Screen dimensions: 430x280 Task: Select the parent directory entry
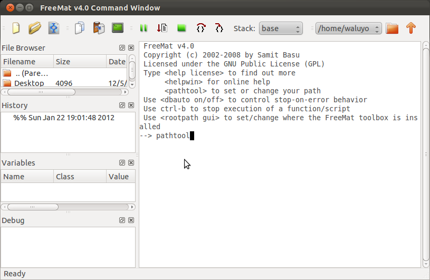(x=64, y=73)
